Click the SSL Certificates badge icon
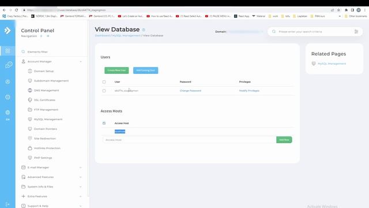Image resolution: width=369 pixels, height=208 pixels. pos(30,100)
